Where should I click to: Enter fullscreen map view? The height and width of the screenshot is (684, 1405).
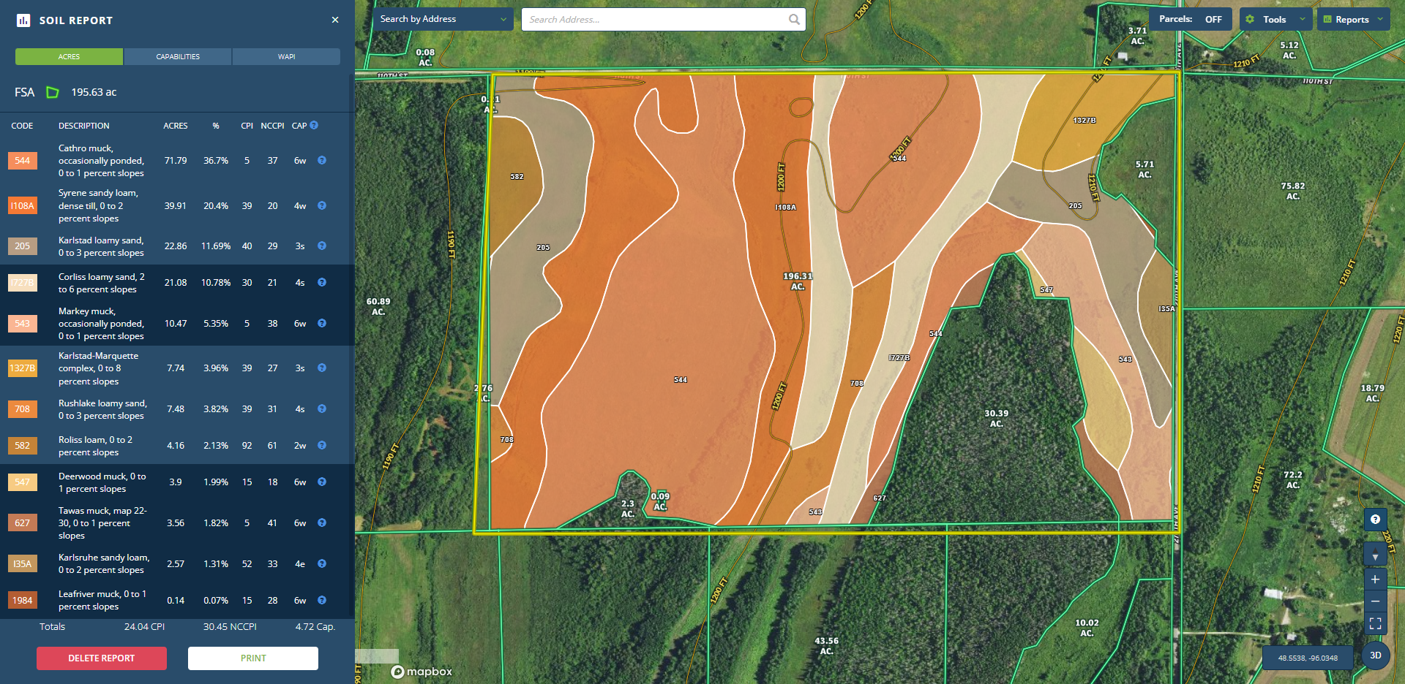pyautogui.click(x=1375, y=623)
